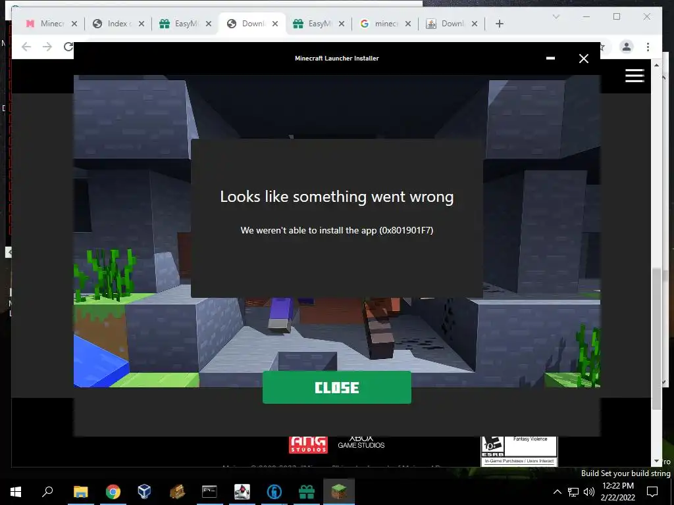674x505 pixels.
Task: Close the Index browser tab
Action: click(142, 24)
